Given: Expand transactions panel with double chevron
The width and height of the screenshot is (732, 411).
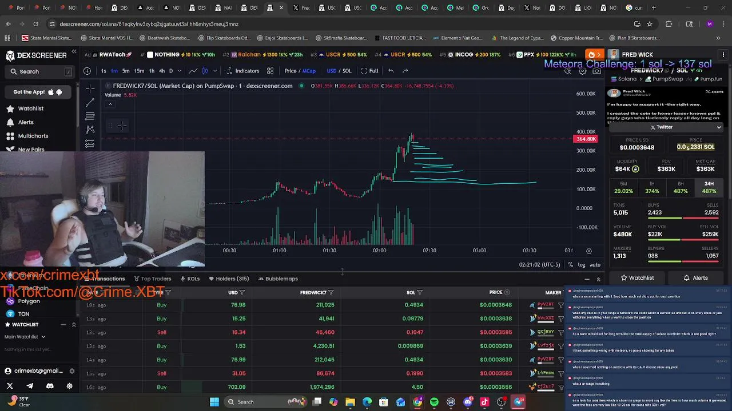Looking at the screenshot, I should (x=598, y=279).
